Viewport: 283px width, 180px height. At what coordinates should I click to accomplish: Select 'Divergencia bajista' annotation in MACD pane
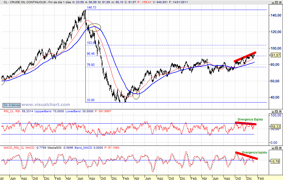click(x=254, y=153)
